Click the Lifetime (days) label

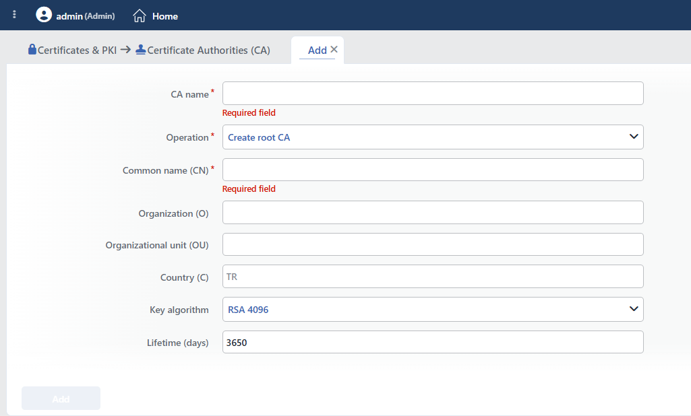[x=177, y=343]
